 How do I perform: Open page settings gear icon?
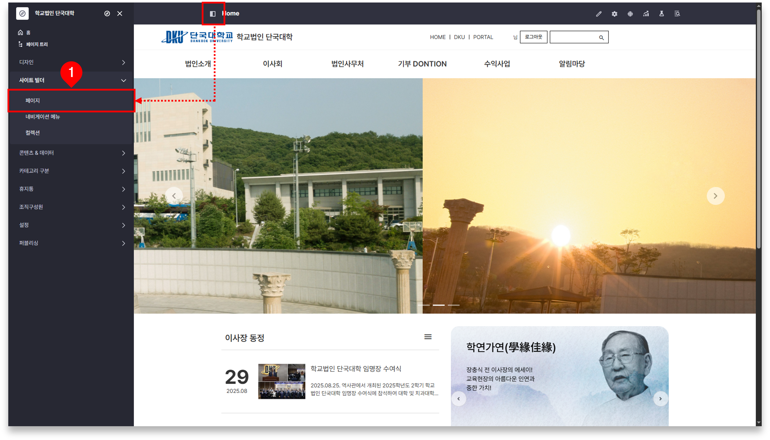pyautogui.click(x=614, y=14)
